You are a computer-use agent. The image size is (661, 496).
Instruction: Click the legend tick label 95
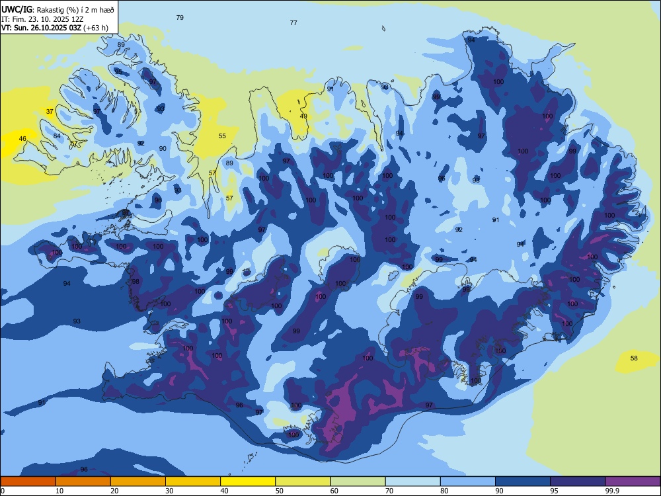(x=555, y=491)
